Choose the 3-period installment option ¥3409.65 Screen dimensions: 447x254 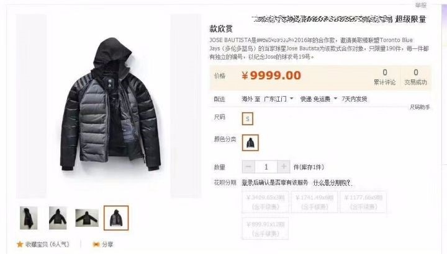click(x=265, y=202)
